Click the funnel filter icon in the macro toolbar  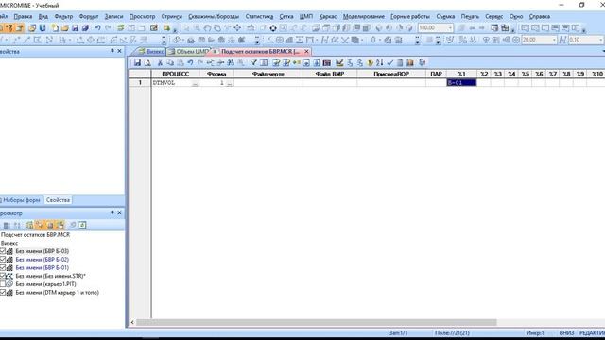click(253, 63)
